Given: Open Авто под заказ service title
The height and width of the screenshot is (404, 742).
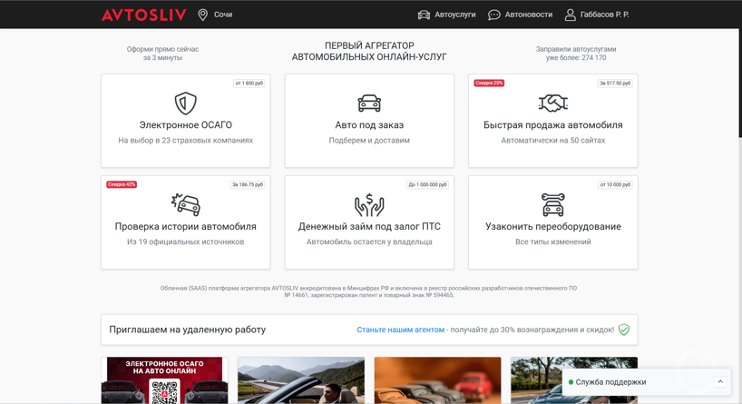Looking at the screenshot, I should click(x=369, y=125).
